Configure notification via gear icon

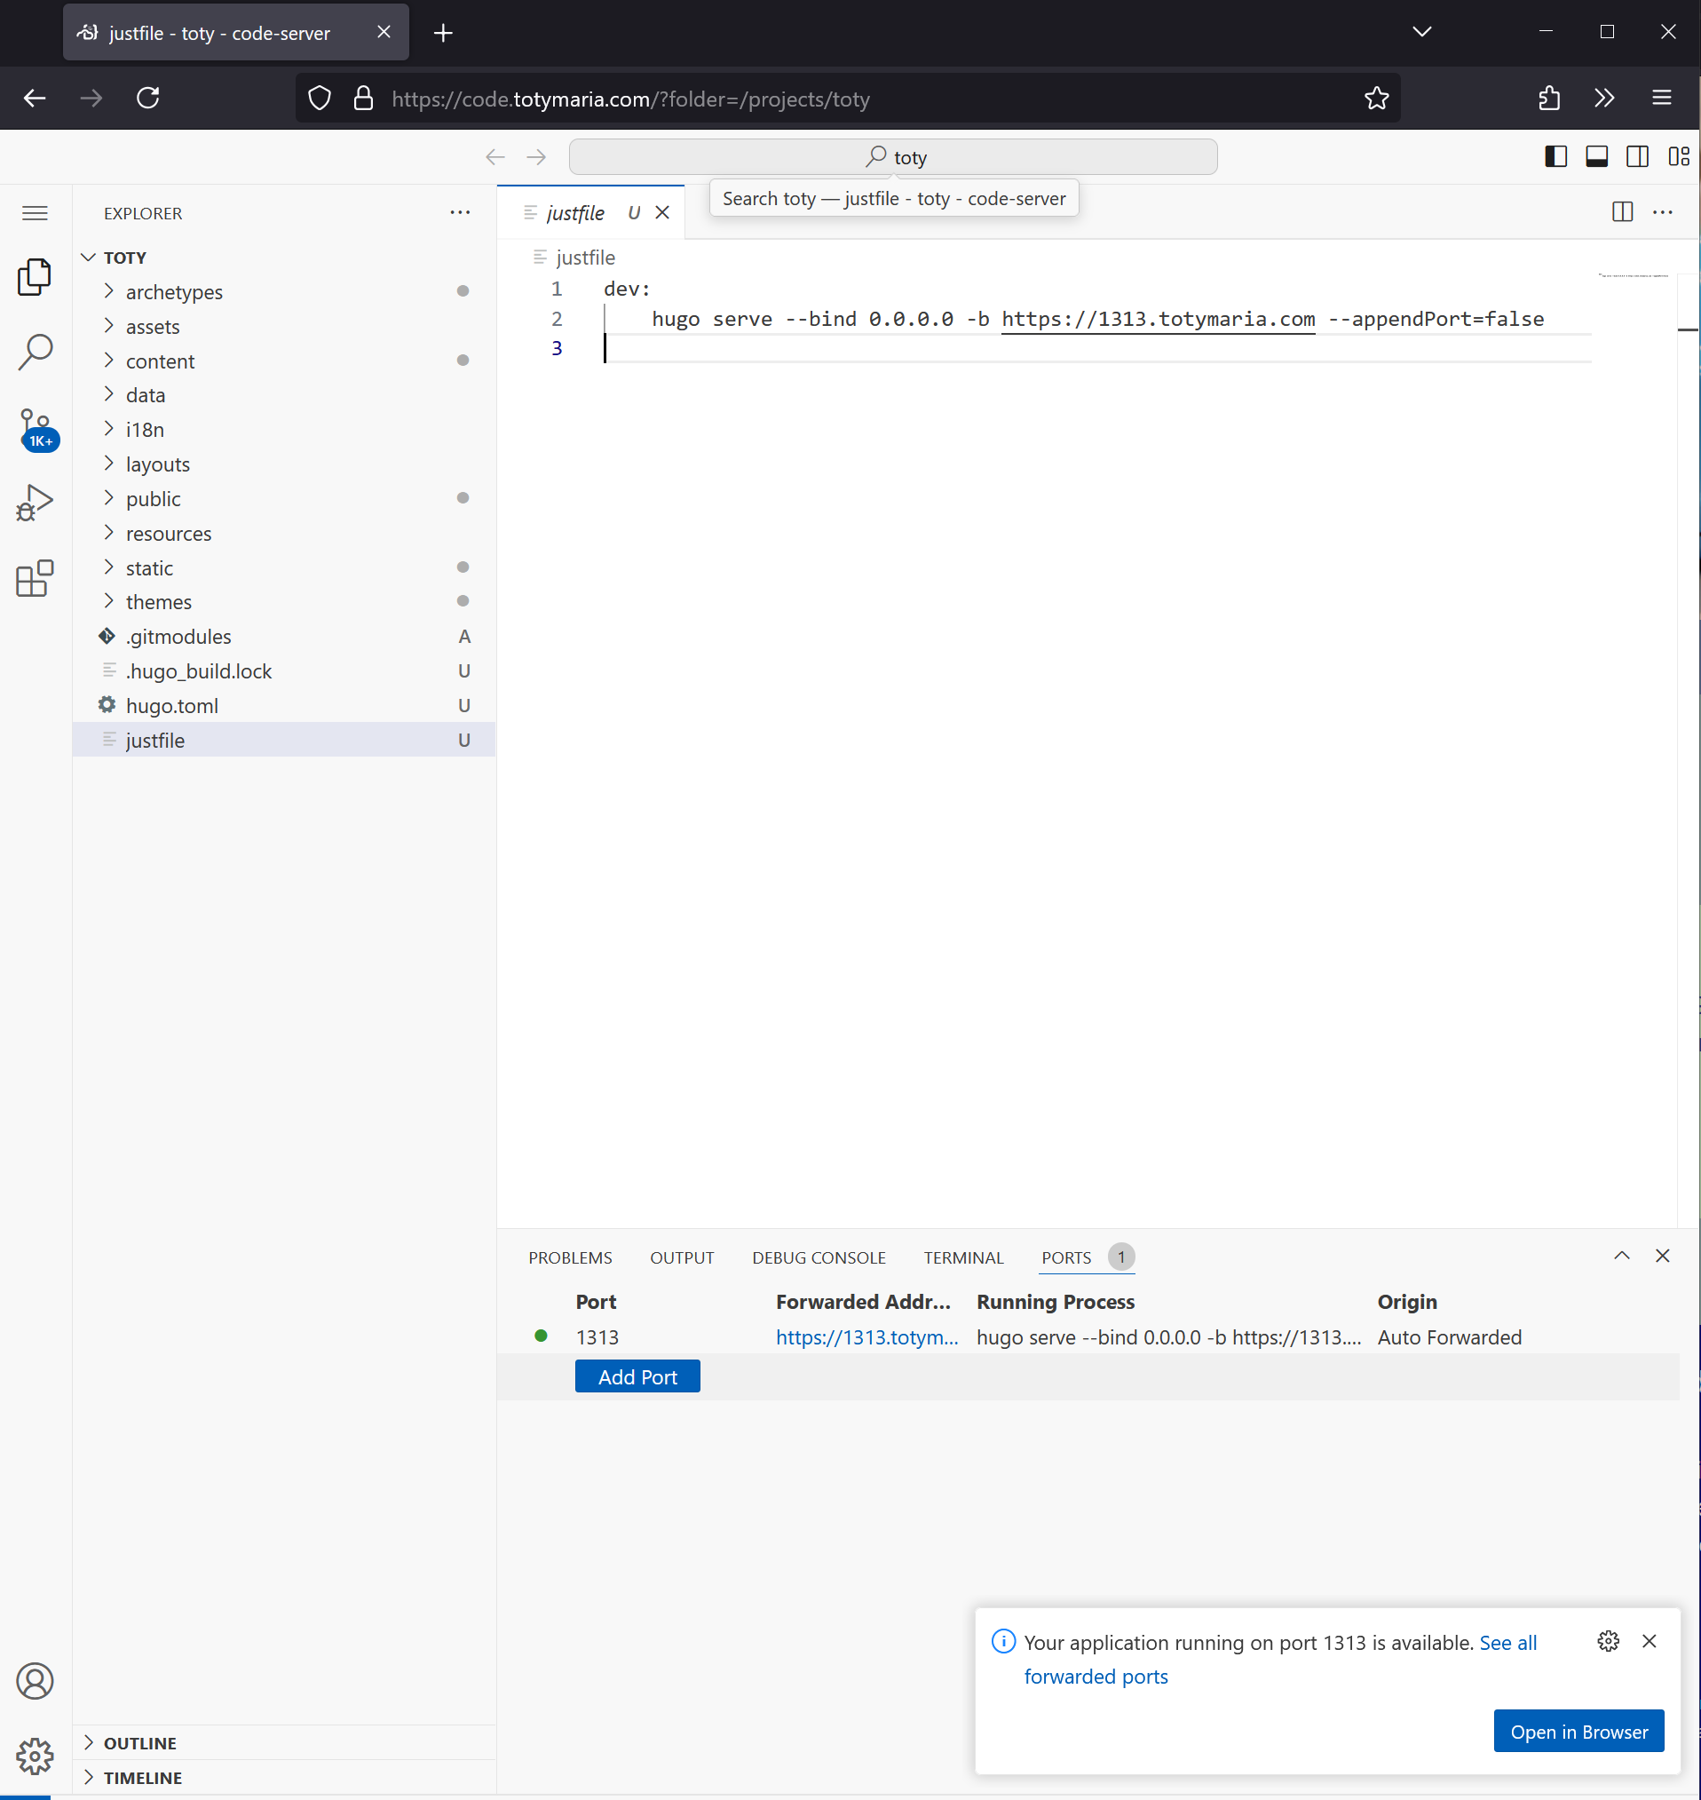pyautogui.click(x=1609, y=1641)
